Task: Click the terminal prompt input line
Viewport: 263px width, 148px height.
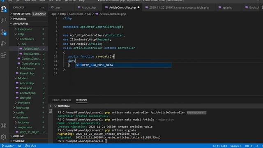Action: (x=106, y=141)
